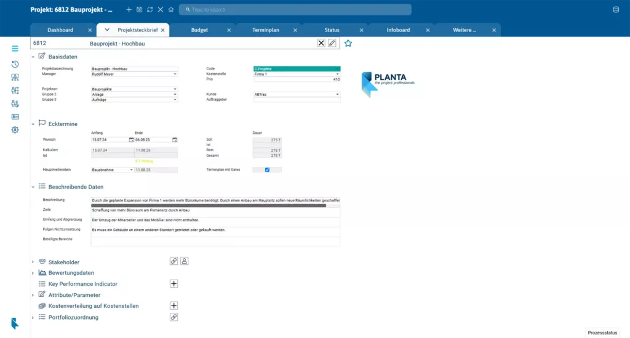Add a Key Performance Indicator with plus icon

(x=173, y=284)
